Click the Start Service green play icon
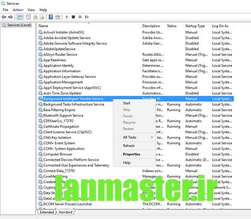The height and width of the screenshot is (219, 251). (67, 17)
